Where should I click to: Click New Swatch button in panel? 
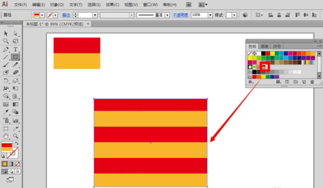tap(304, 82)
